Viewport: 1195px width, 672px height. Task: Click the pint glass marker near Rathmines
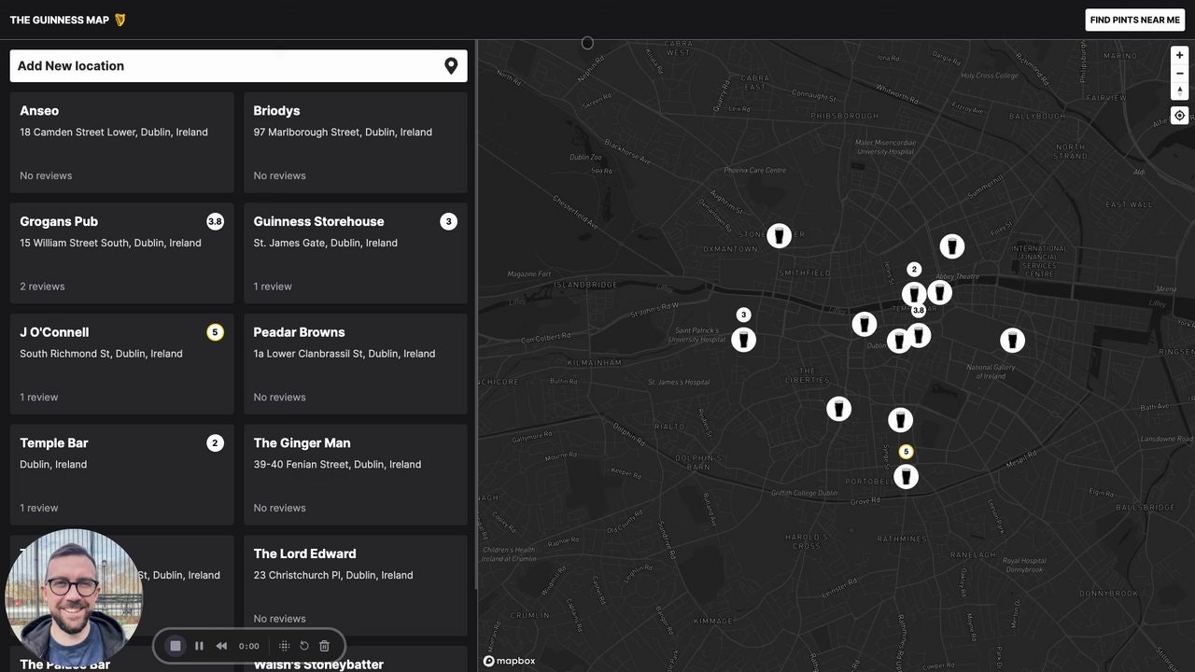click(906, 476)
